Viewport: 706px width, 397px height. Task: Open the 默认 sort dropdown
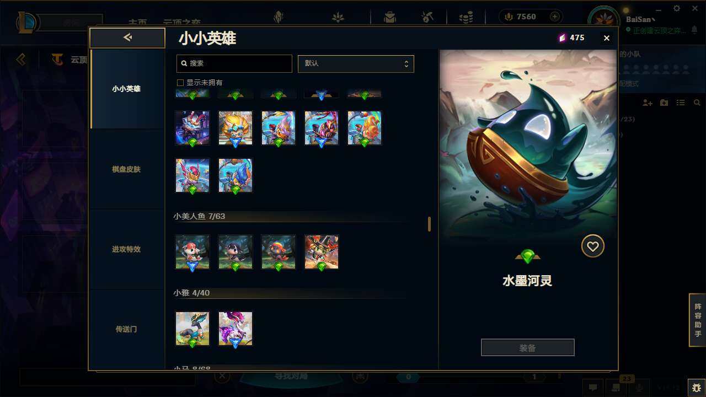356,63
